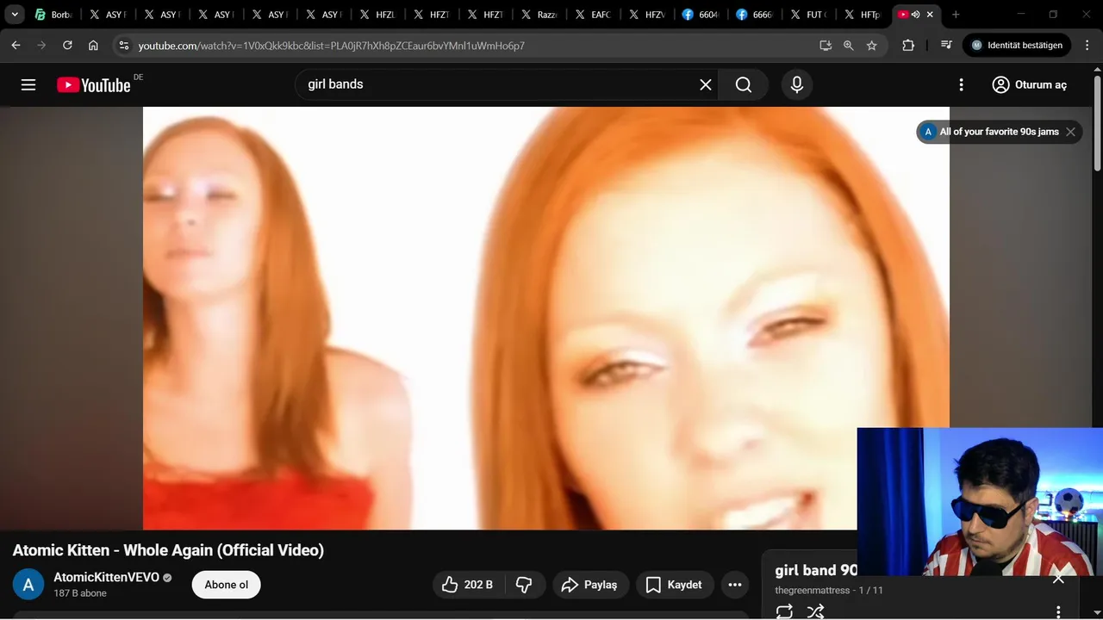Clear the 'girl bands' search text
This screenshot has height=620, width=1103.
[x=706, y=84]
